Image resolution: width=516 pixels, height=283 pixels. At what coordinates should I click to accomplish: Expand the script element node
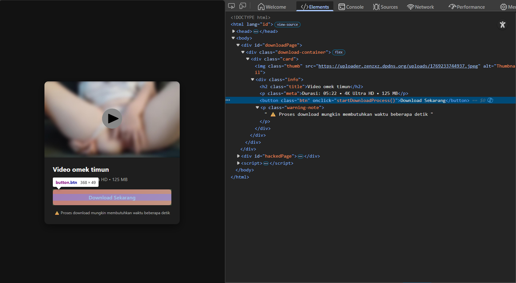click(238, 163)
